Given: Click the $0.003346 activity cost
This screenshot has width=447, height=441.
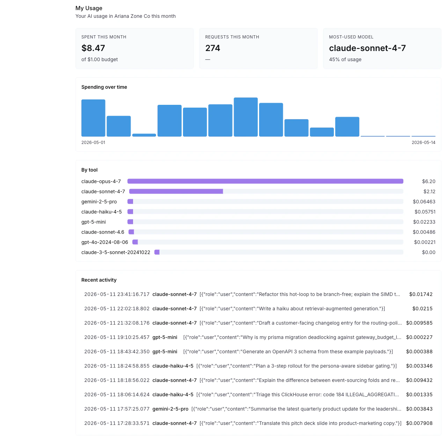Looking at the screenshot, I should click(x=419, y=366).
